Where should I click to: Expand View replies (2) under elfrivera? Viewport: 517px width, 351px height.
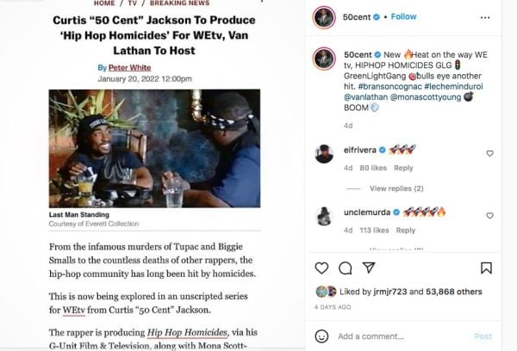pos(396,188)
